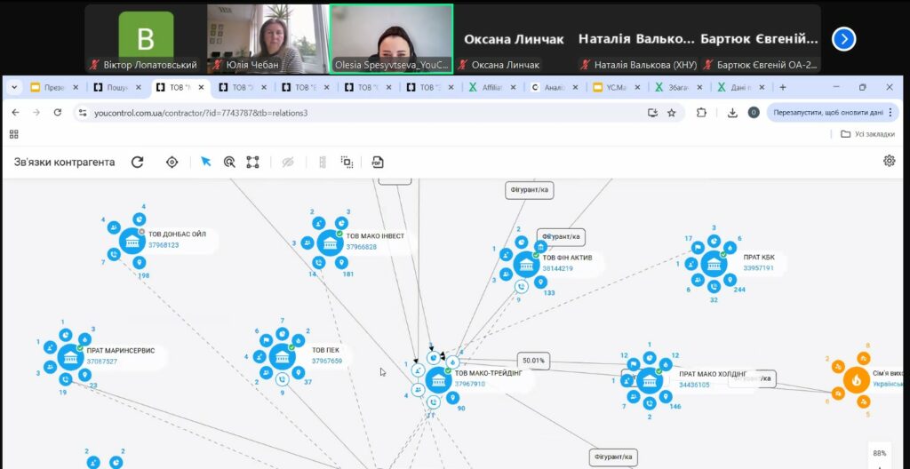Activate the magnifier search tool in graph toolbar
This screenshot has height=469, width=910.
click(229, 162)
